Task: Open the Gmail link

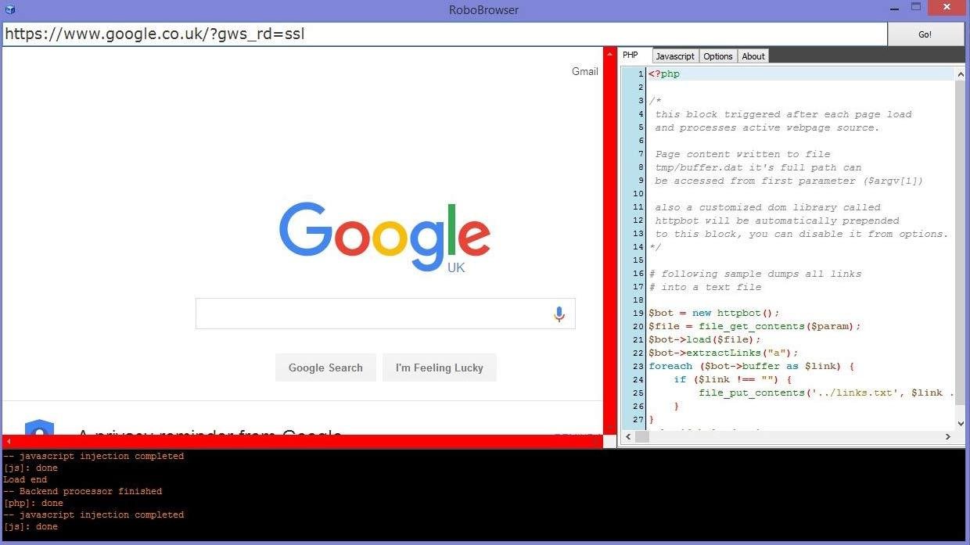Action: pos(585,71)
